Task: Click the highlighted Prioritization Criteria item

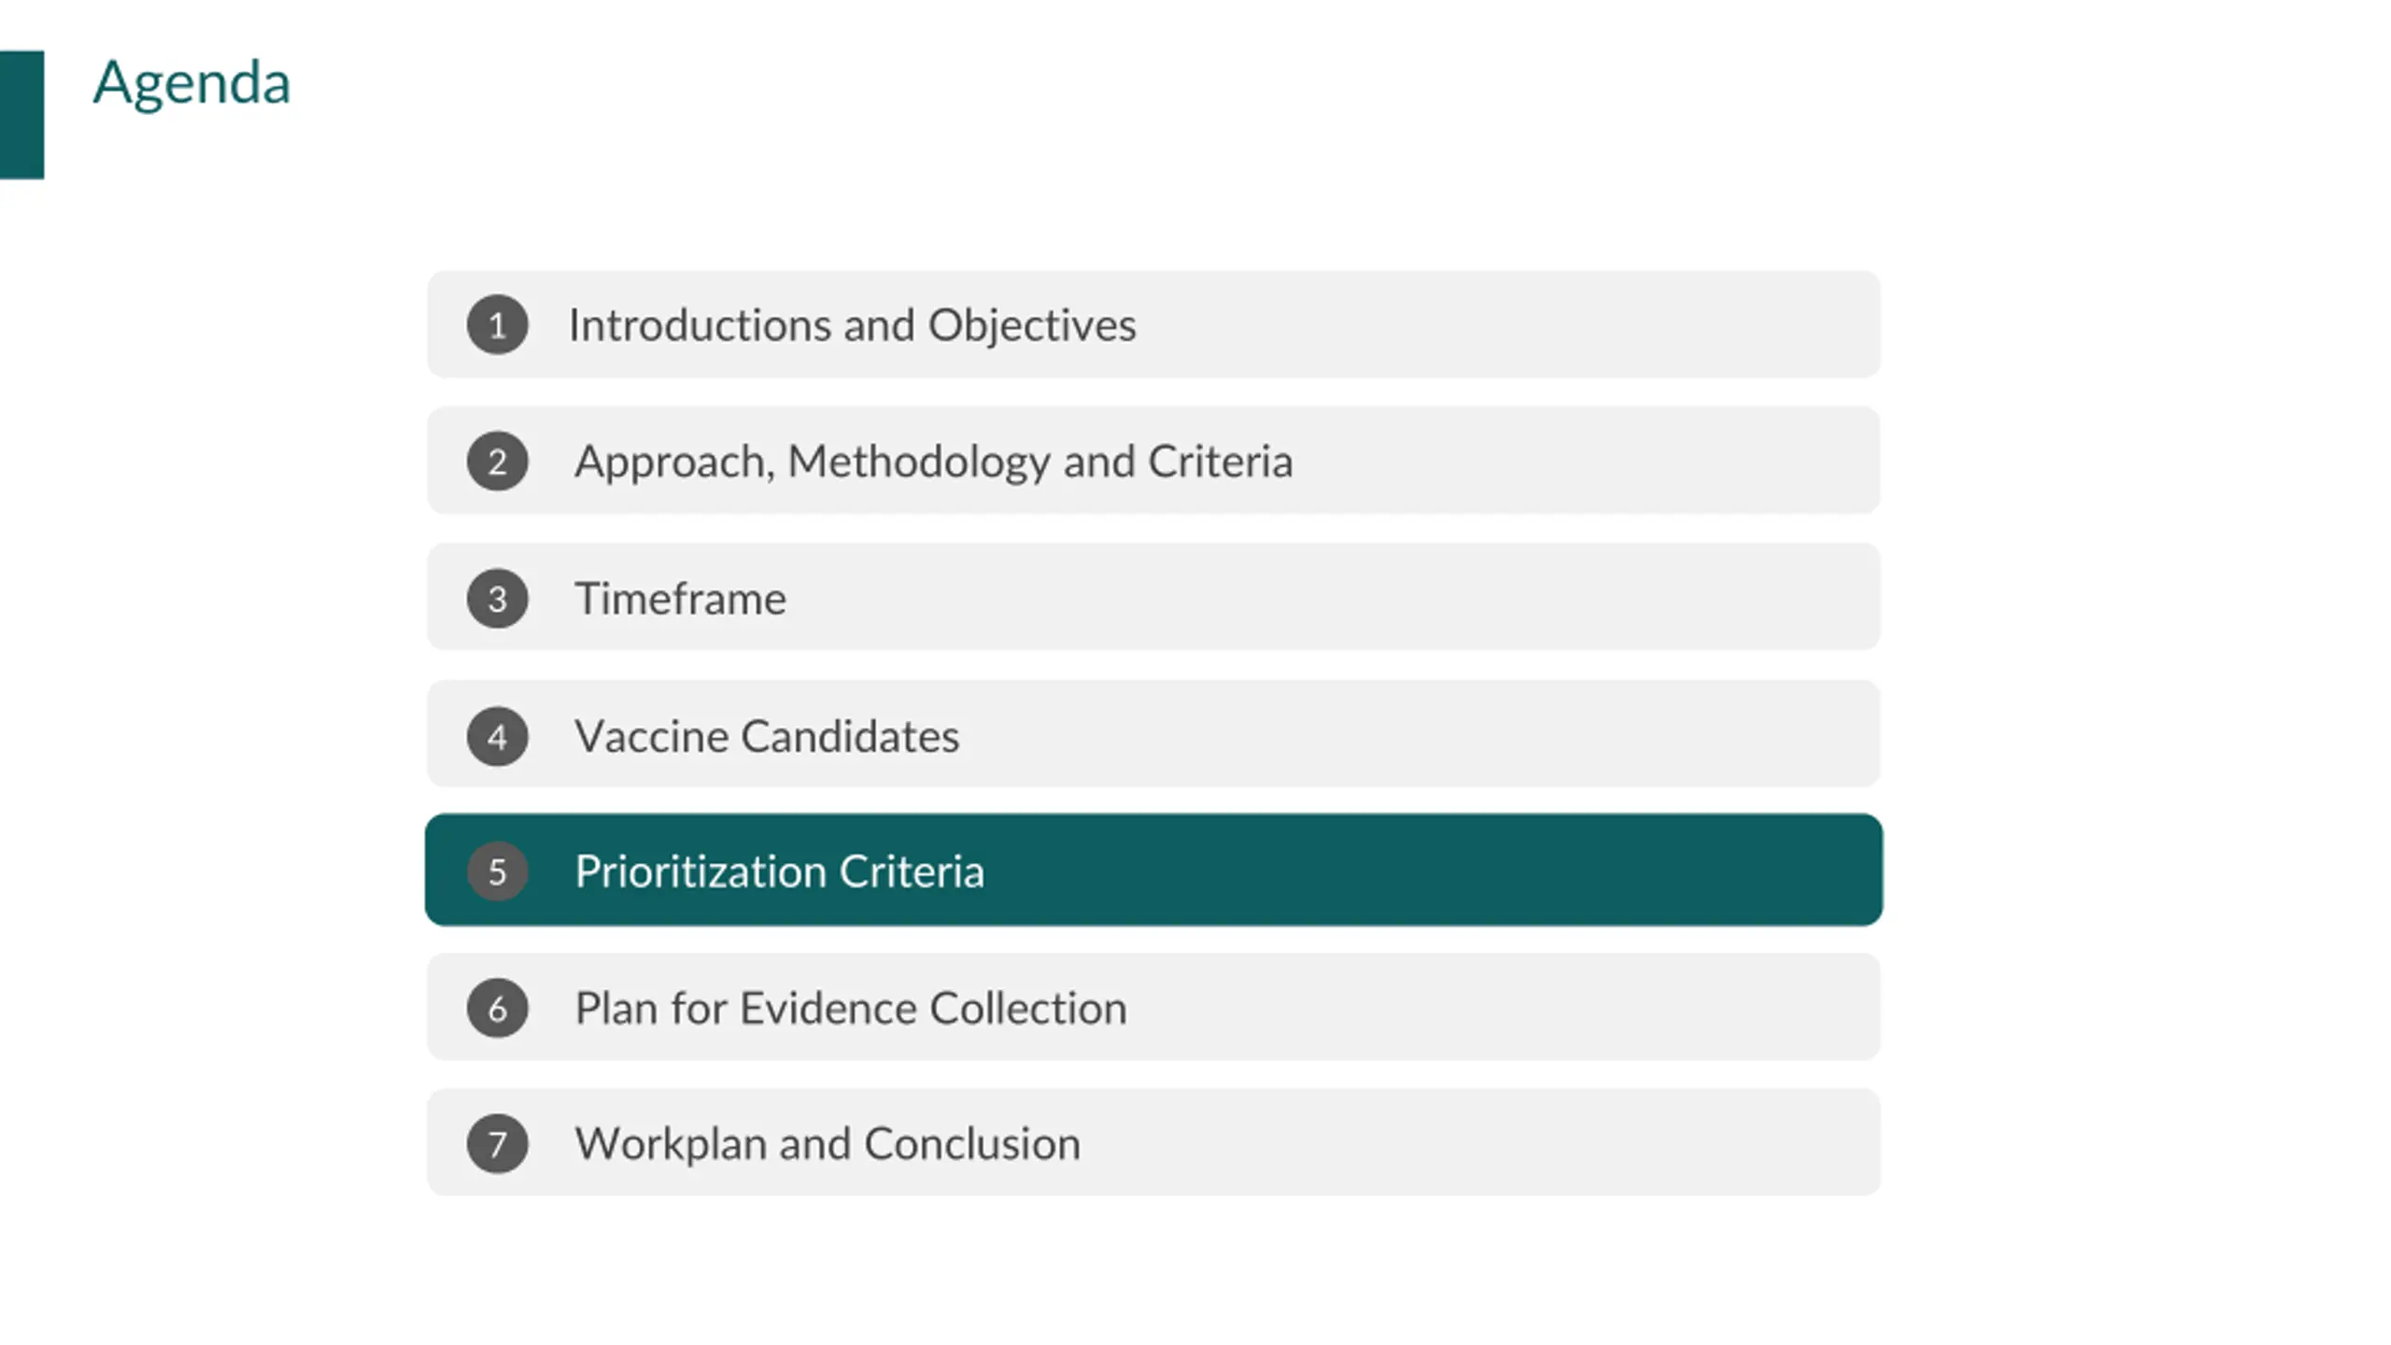Action: [x=1153, y=870]
